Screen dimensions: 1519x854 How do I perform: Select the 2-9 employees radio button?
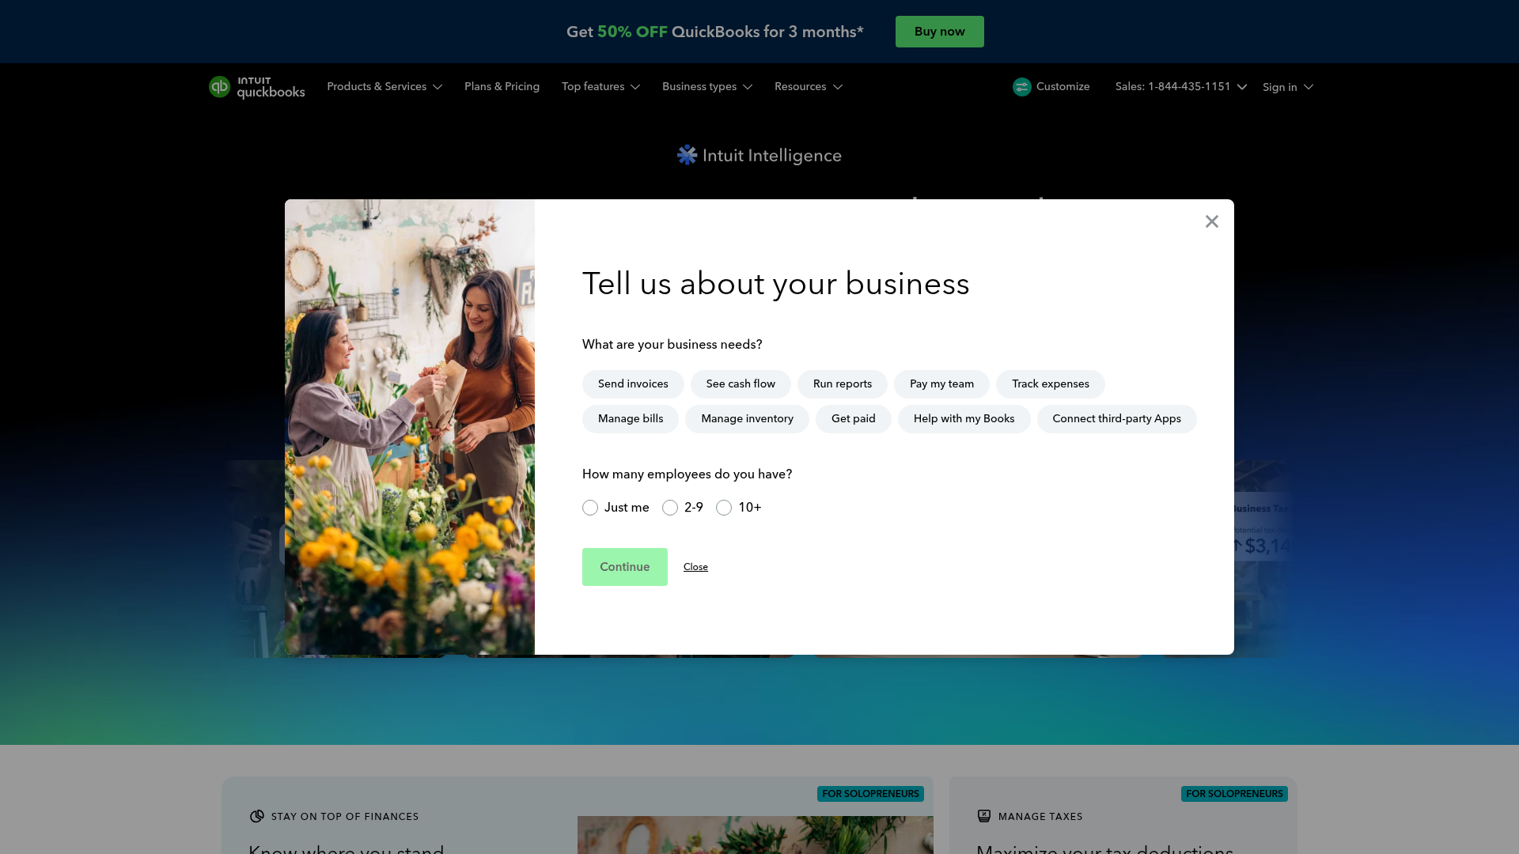tap(670, 508)
